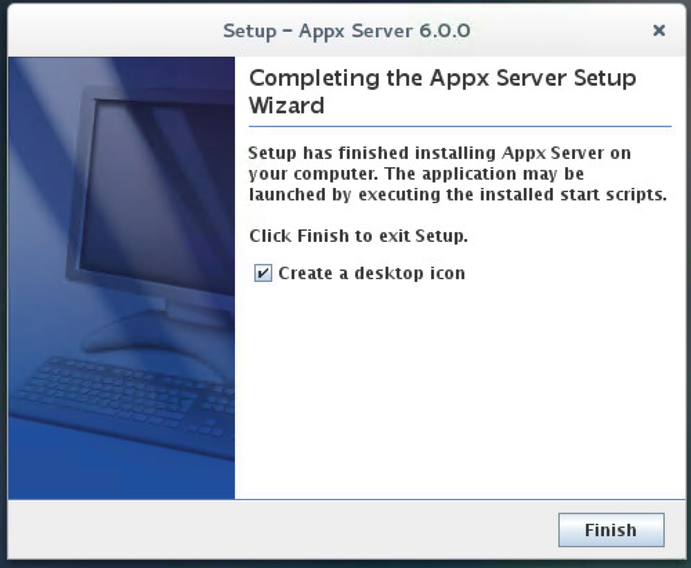Image resolution: width=691 pixels, height=568 pixels.
Task: Click the empty gray bar left of Finish
Action: point(276,530)
